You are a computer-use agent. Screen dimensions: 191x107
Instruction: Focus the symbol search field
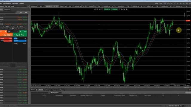point(8,12)
